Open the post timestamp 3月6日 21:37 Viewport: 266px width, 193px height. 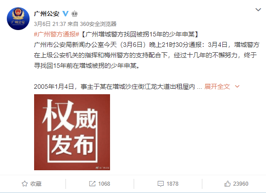click(50, 24)
